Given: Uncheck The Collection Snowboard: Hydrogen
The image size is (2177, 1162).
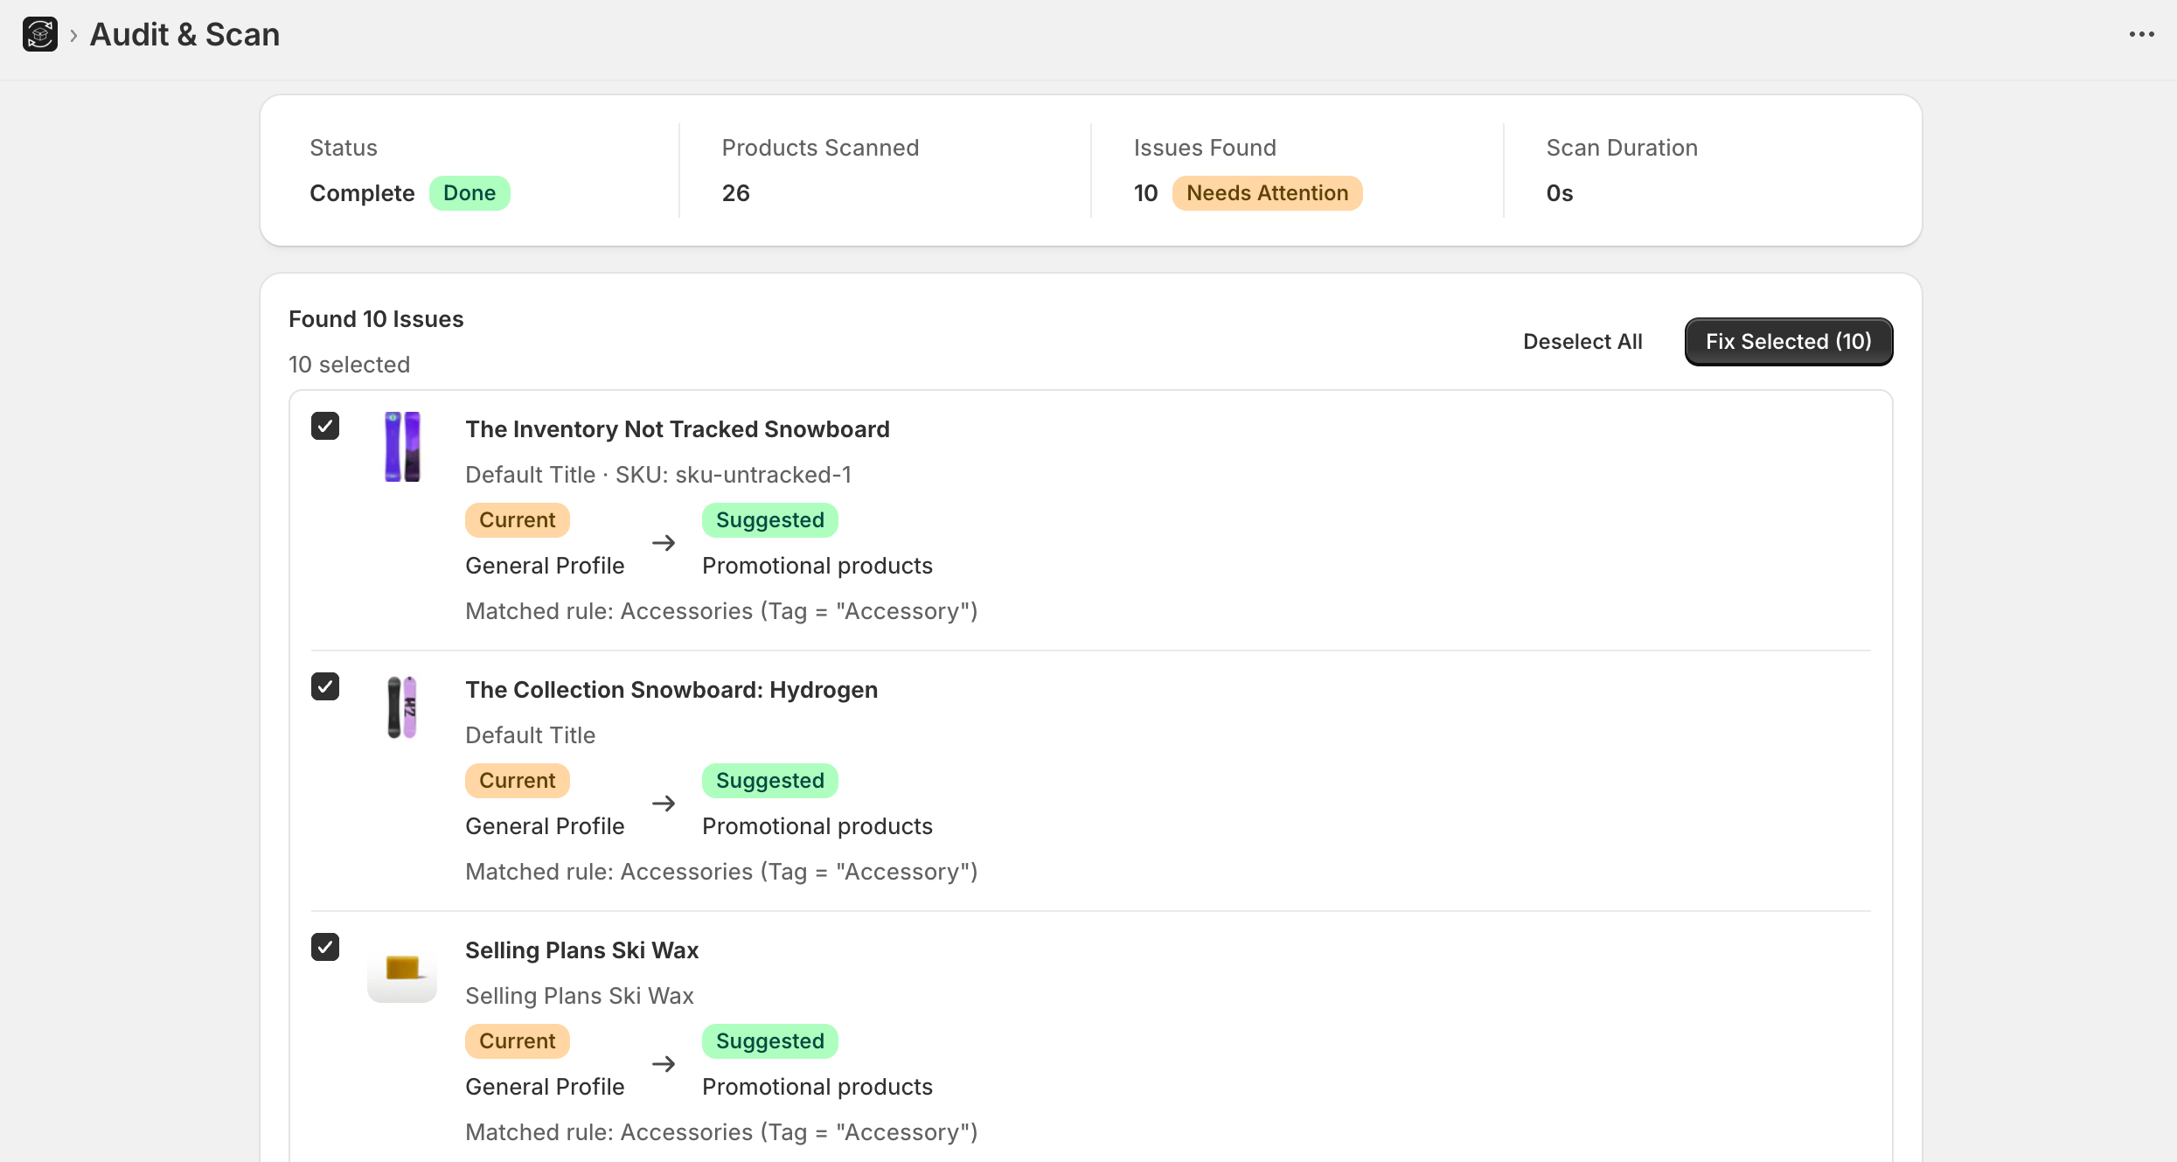Looking at the screenshot, I should click(x=325, y=686).
